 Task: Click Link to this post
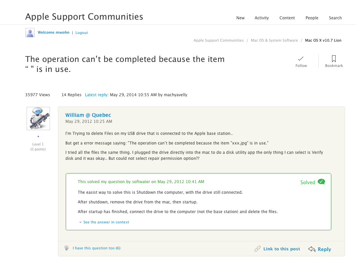click(281, 249)
